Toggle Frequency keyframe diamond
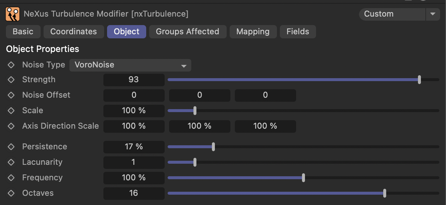Screen dimensions: 446x205 11,178
